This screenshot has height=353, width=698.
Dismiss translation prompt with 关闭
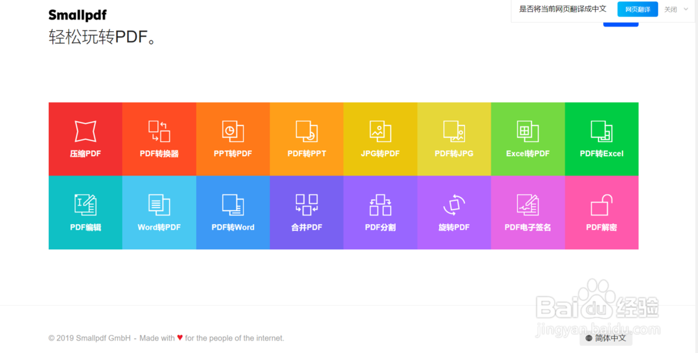(670, 9)
